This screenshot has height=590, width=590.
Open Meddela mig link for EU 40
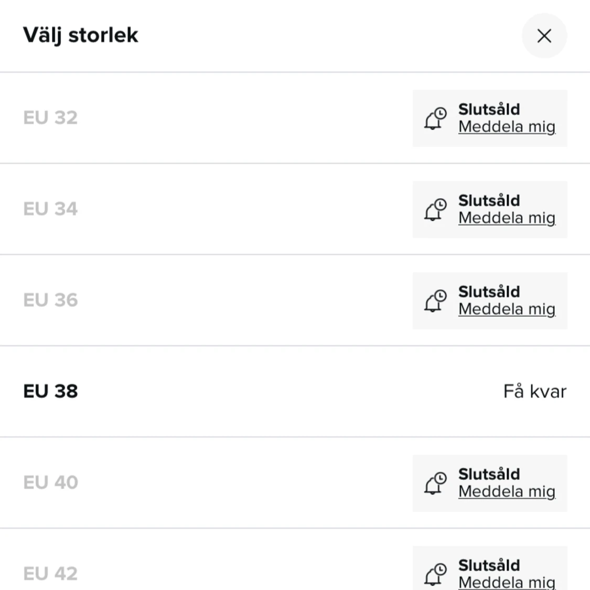click(507, 491)
